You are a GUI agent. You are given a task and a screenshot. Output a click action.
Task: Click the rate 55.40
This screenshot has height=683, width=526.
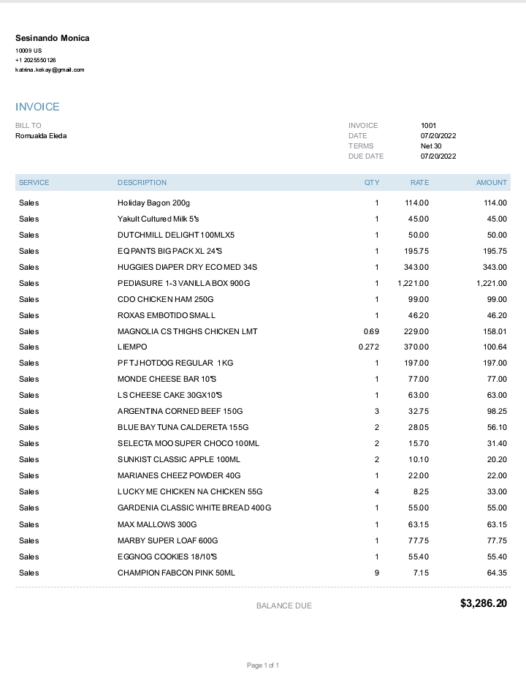point(418,557)
